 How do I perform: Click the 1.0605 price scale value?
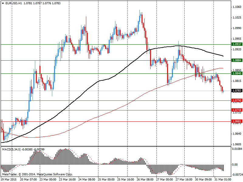click(237, 144)
